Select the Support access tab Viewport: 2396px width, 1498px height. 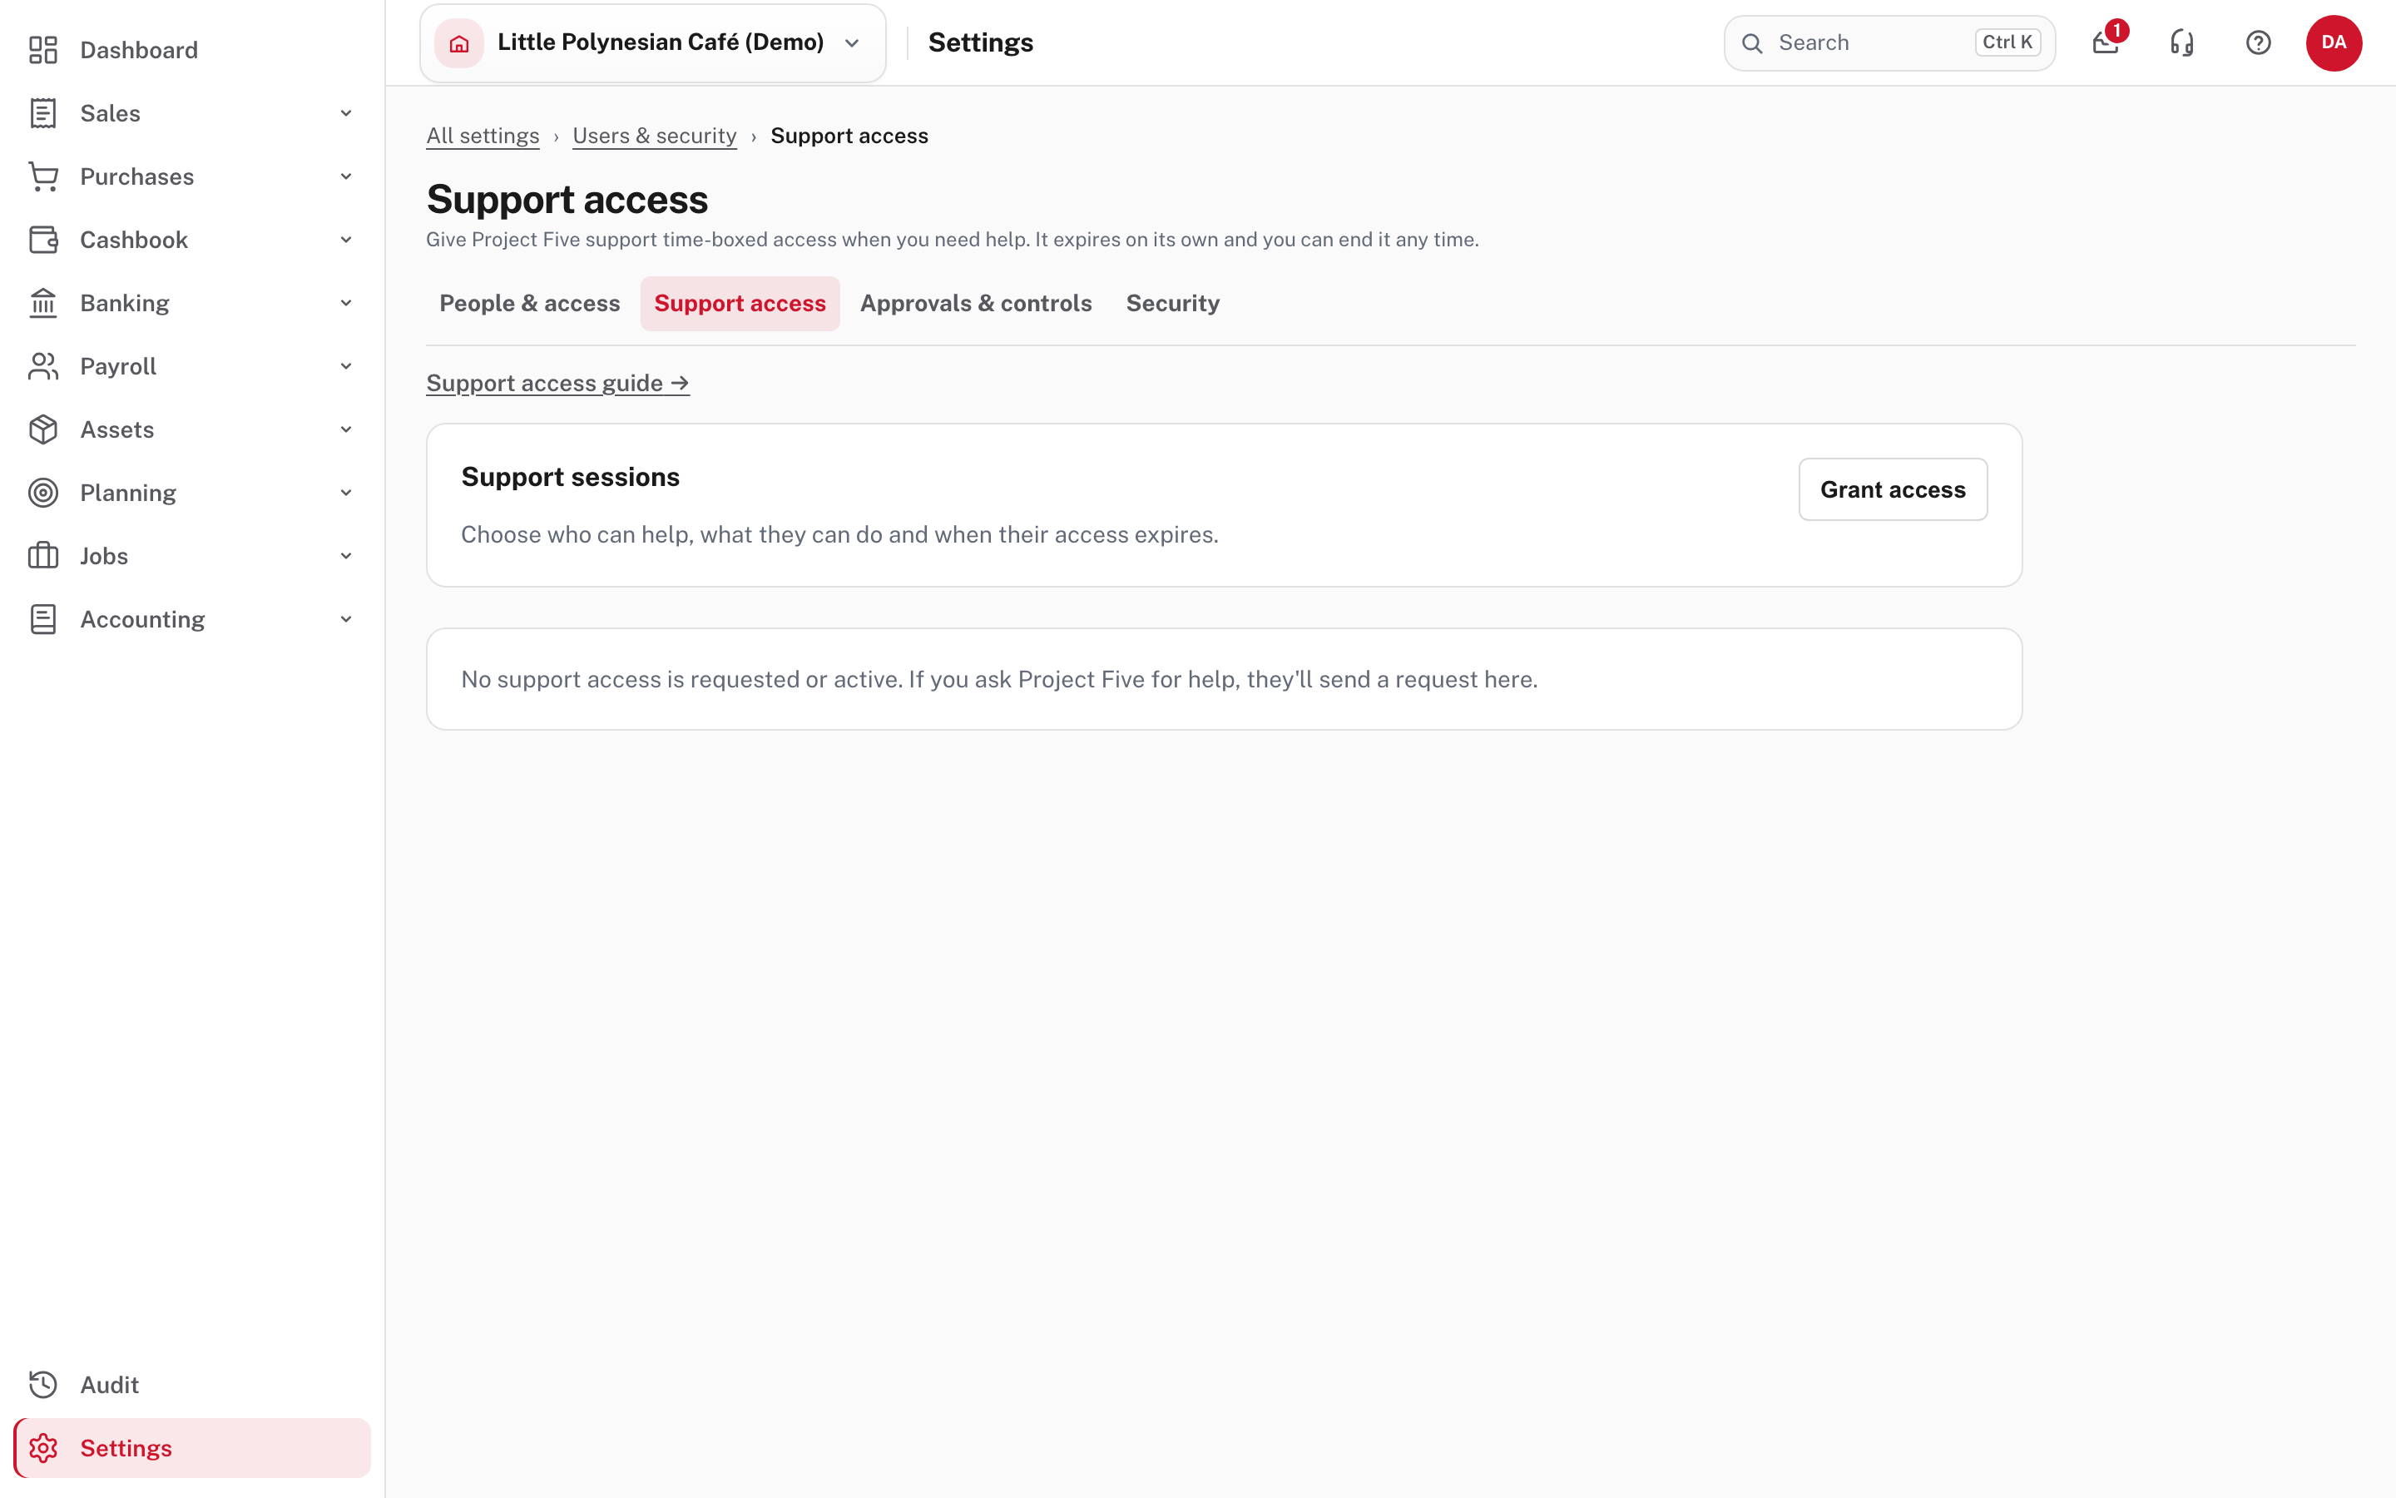coord(740,303)
